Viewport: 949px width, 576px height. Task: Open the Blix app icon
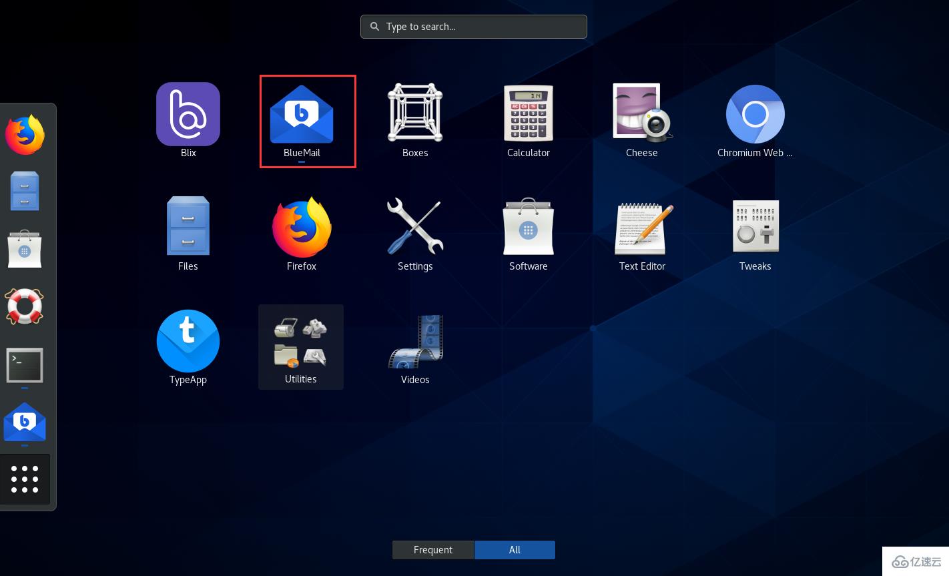pyautogui.click(x=188, y=114)
